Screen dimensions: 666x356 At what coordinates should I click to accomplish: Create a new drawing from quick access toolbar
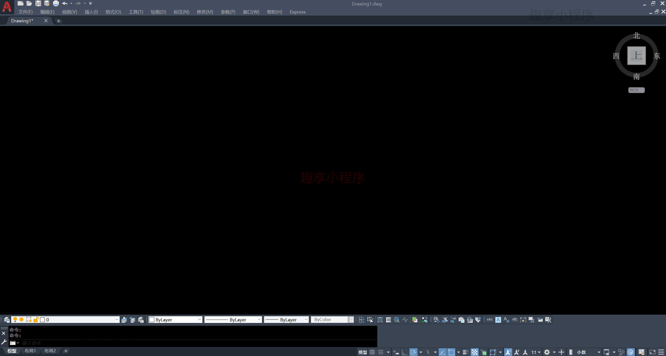click(x=21, y=3)
